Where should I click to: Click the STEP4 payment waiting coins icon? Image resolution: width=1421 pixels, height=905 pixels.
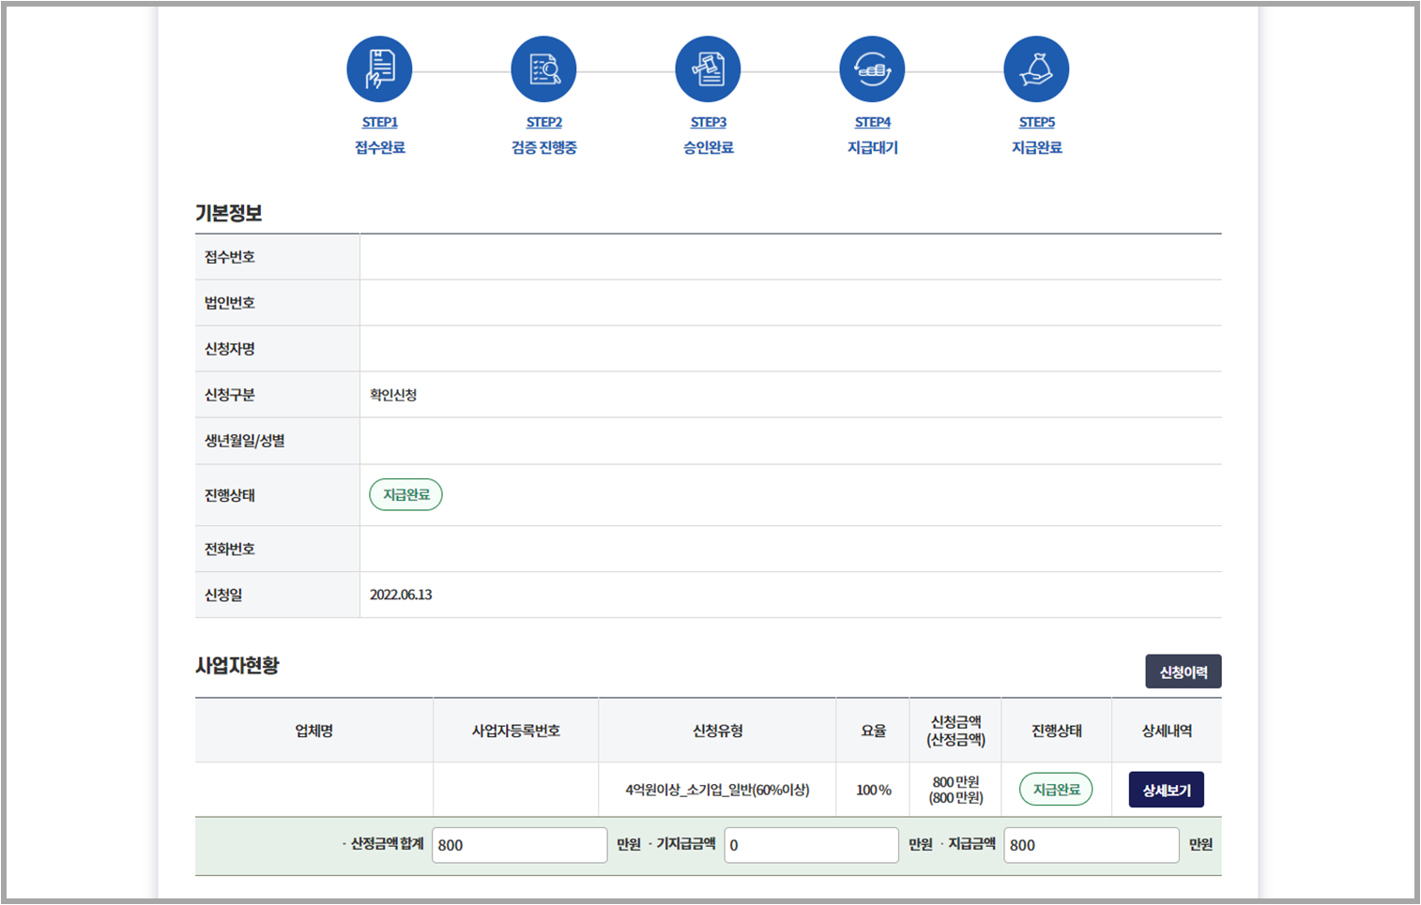tap(872, 69)
